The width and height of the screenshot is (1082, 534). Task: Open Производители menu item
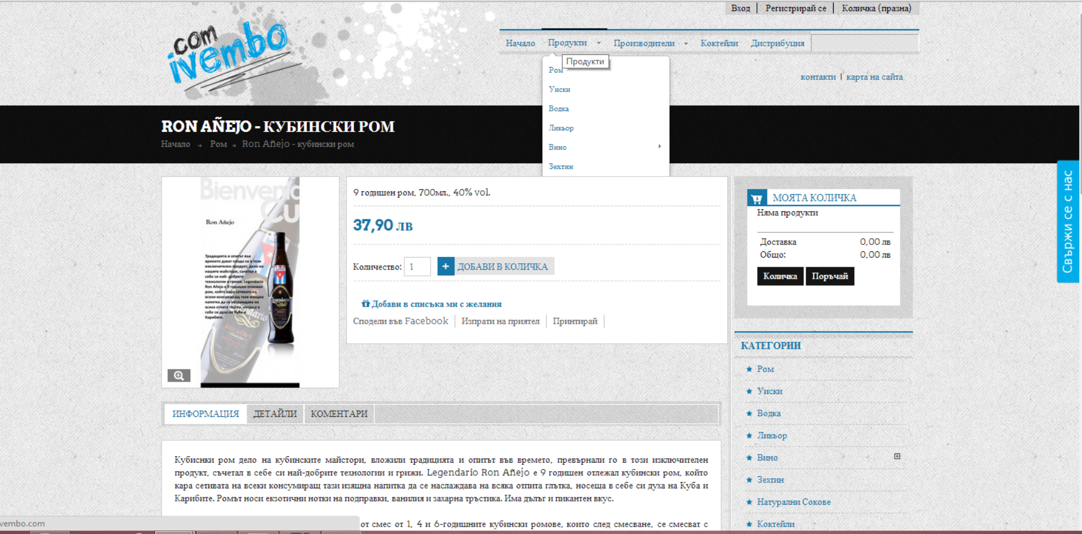[x=643, y=43]
